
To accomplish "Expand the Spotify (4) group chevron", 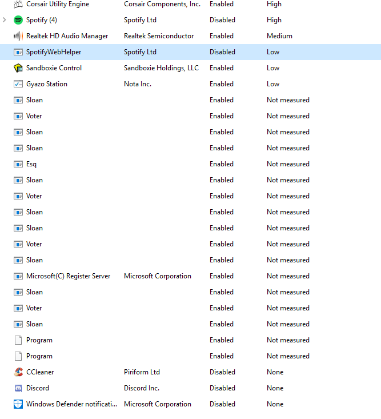I will [4, 20].
